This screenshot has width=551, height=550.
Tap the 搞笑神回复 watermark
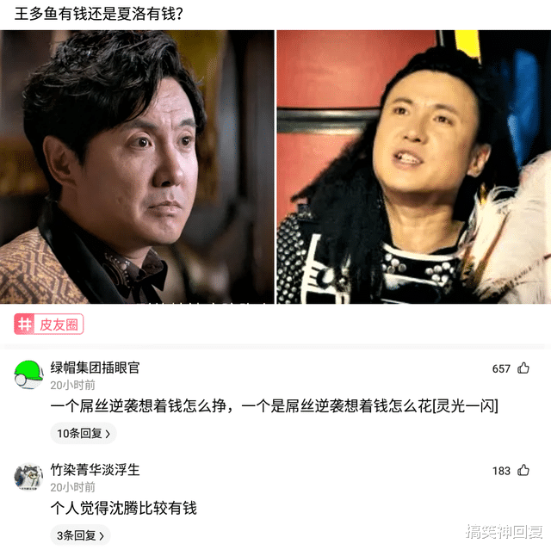pyautogui.click(x=505, y=532)
